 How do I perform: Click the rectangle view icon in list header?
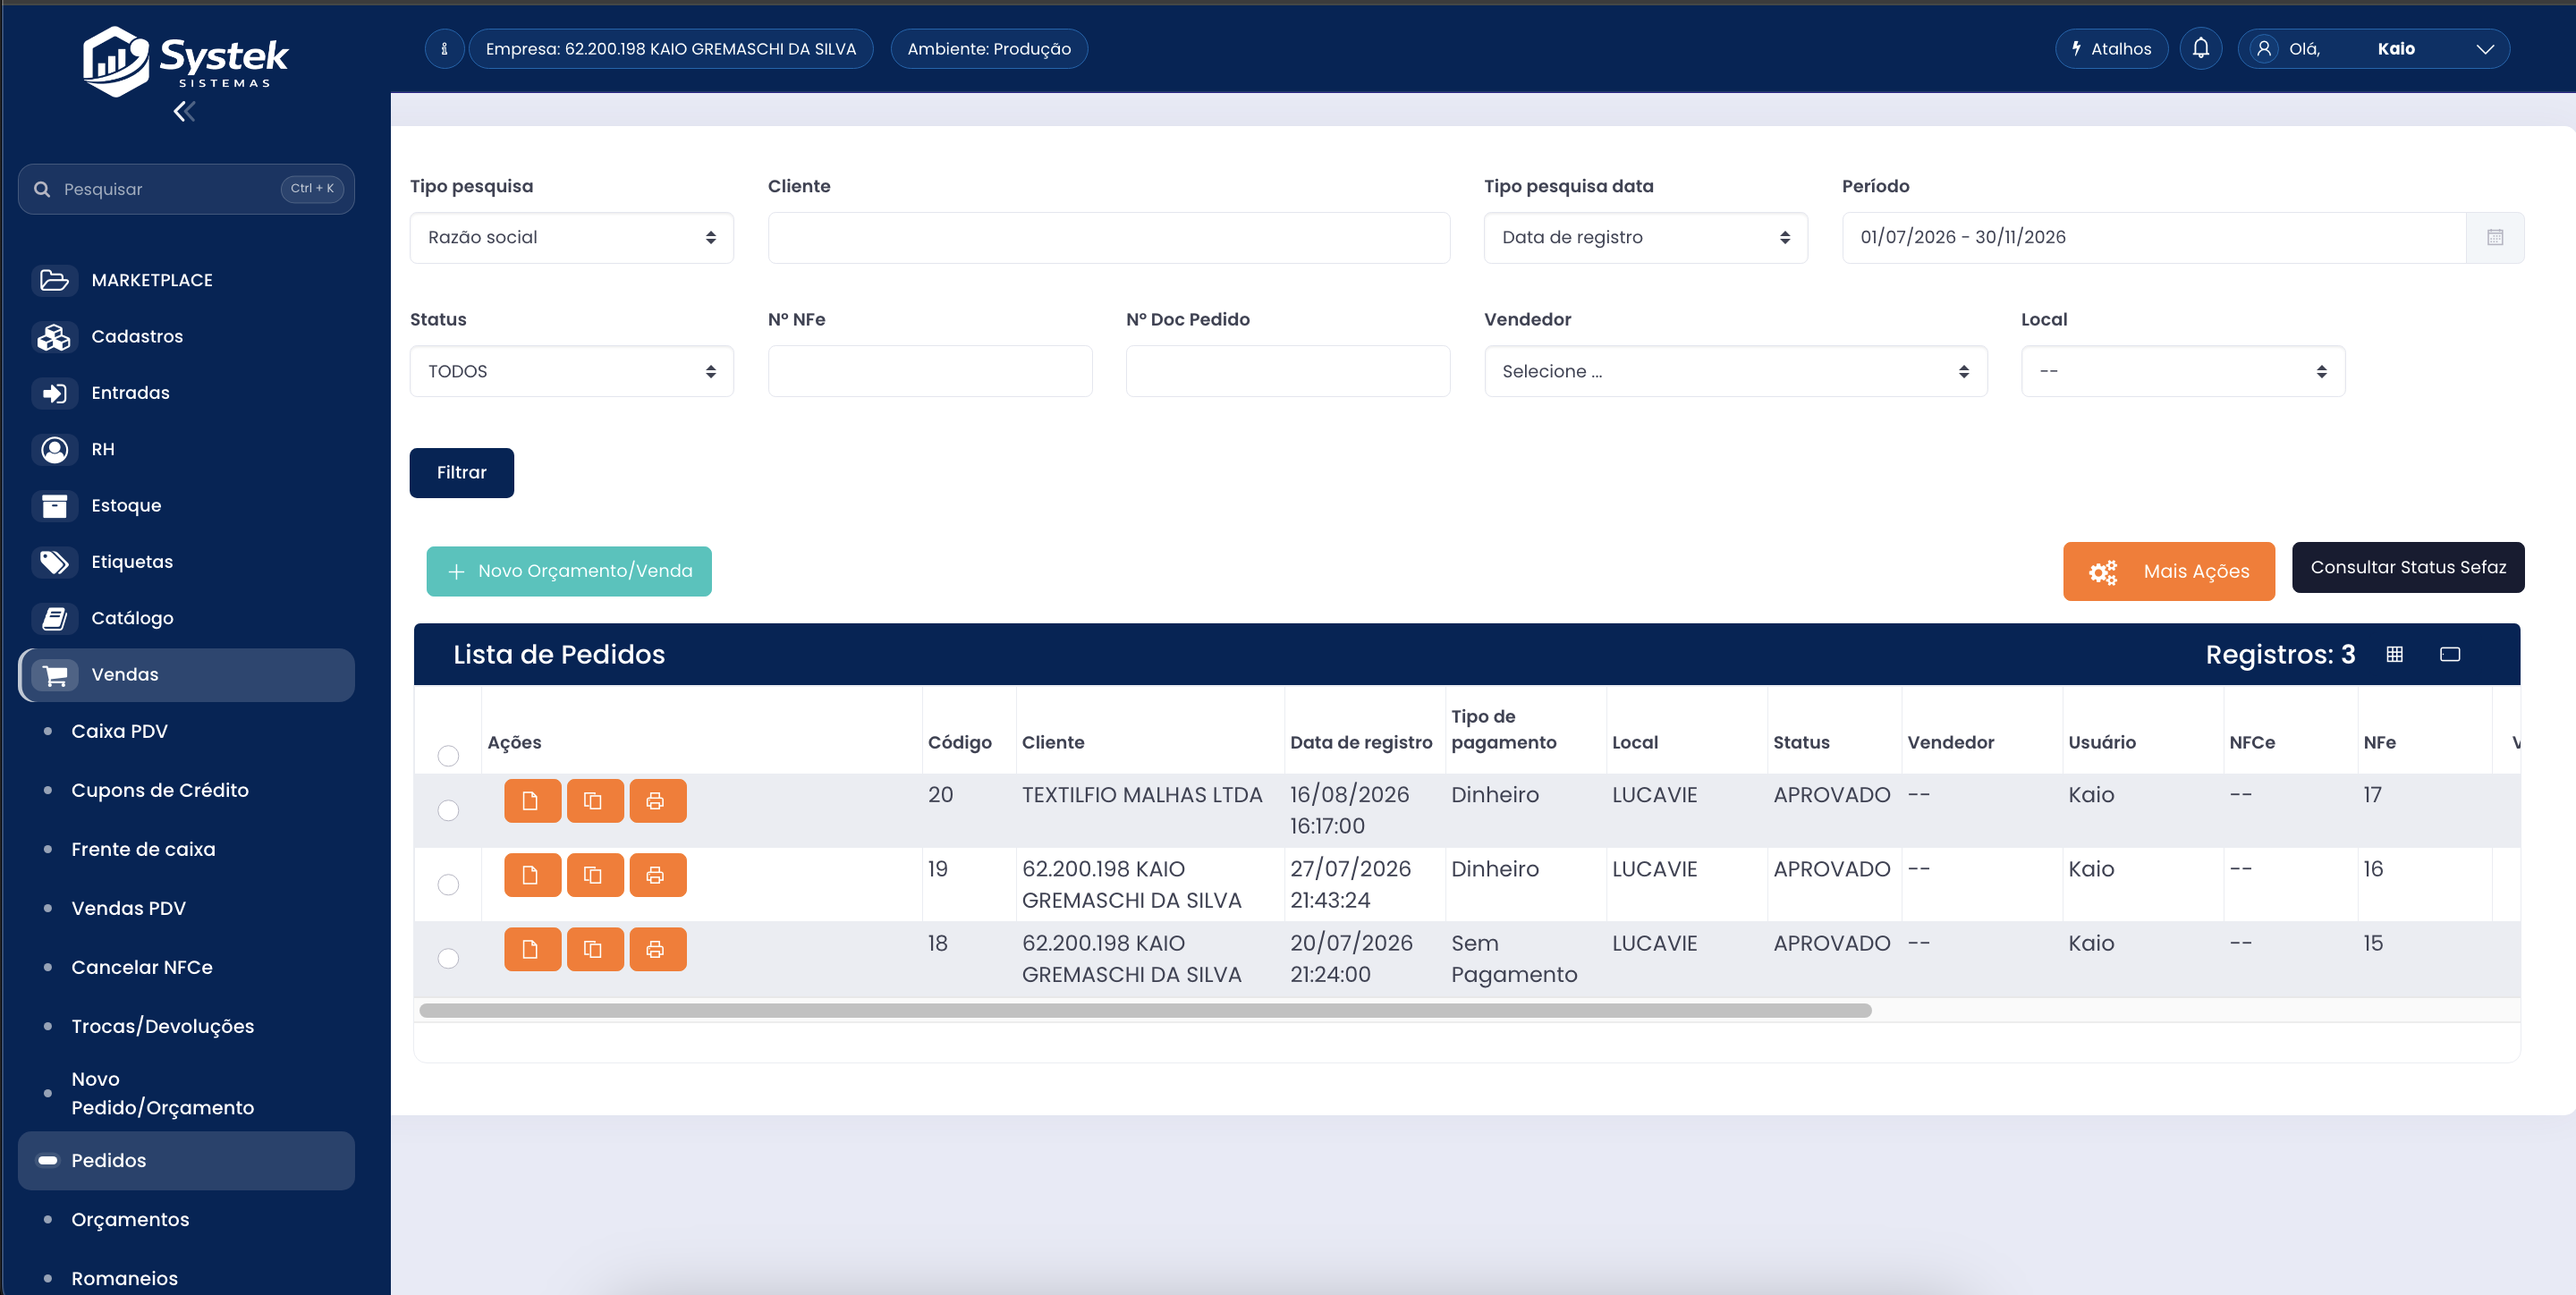click(2450, 654)
